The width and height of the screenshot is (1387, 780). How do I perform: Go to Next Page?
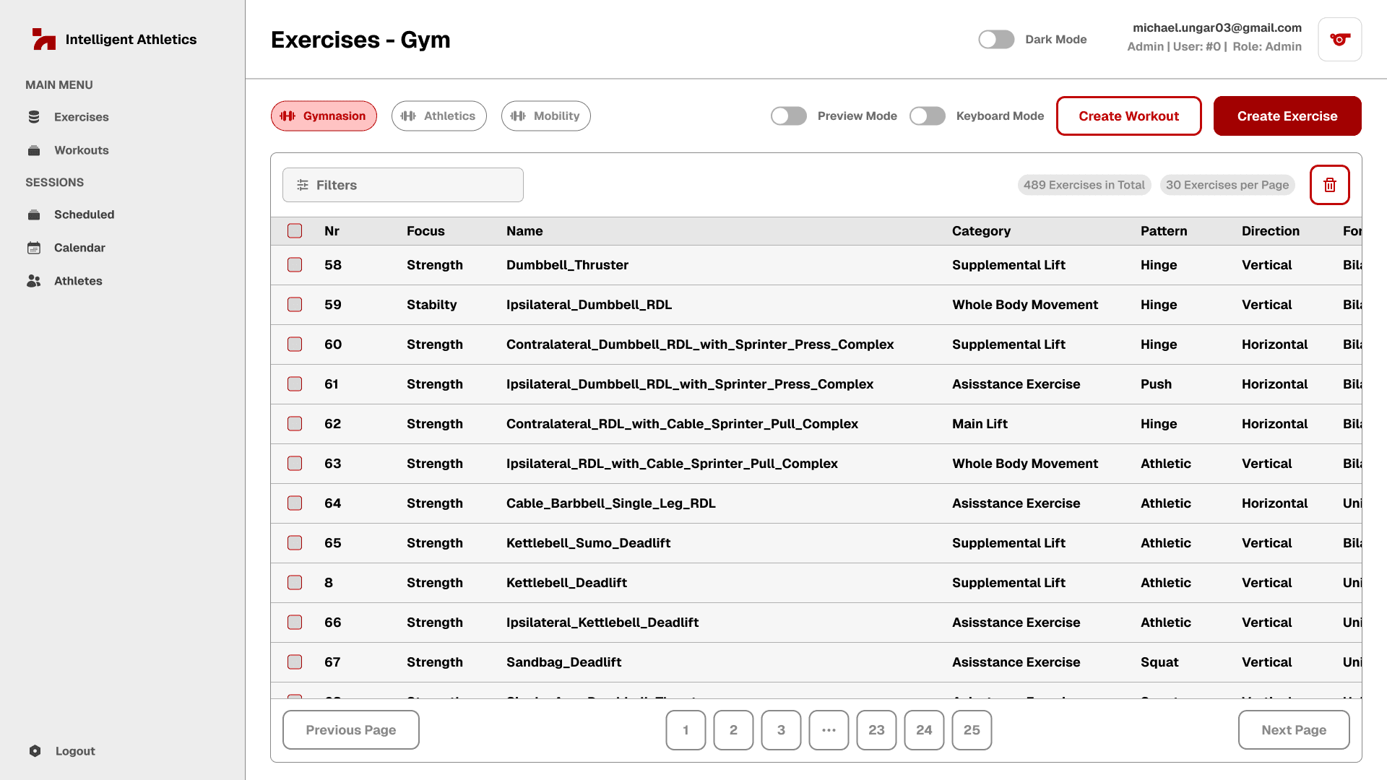tap(1293, 730)
